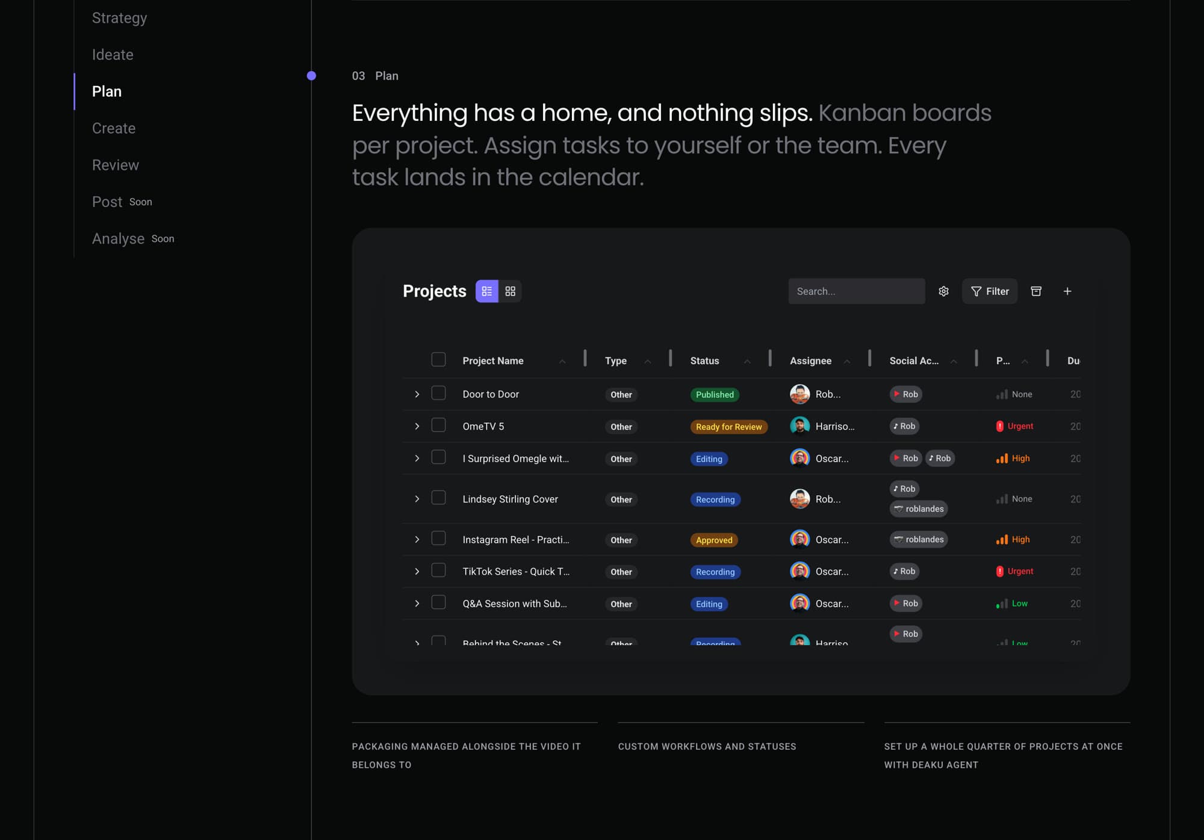1204x840 pixels.
Task: Expand the OmeTV 5 row
Action: tap(417, 426)
